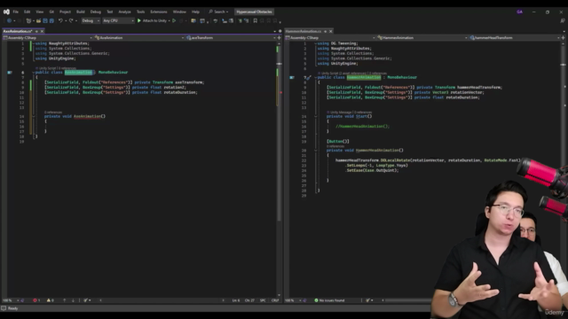
Task: Open the Build menu
Action: coord(81,12)
